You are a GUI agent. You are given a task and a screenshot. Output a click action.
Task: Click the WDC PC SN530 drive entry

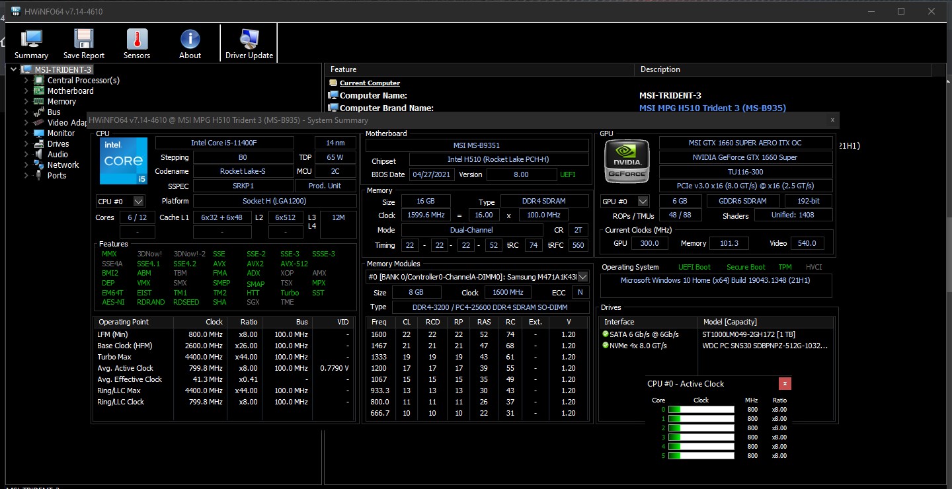(765, 346)
